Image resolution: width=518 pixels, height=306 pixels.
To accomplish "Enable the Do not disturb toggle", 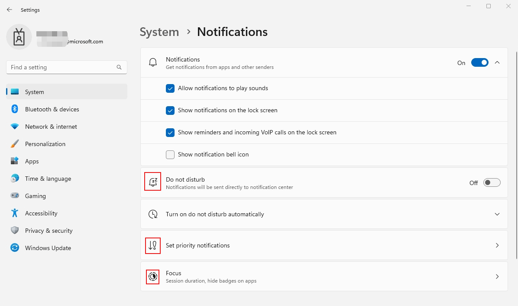I will pos(492,182).
